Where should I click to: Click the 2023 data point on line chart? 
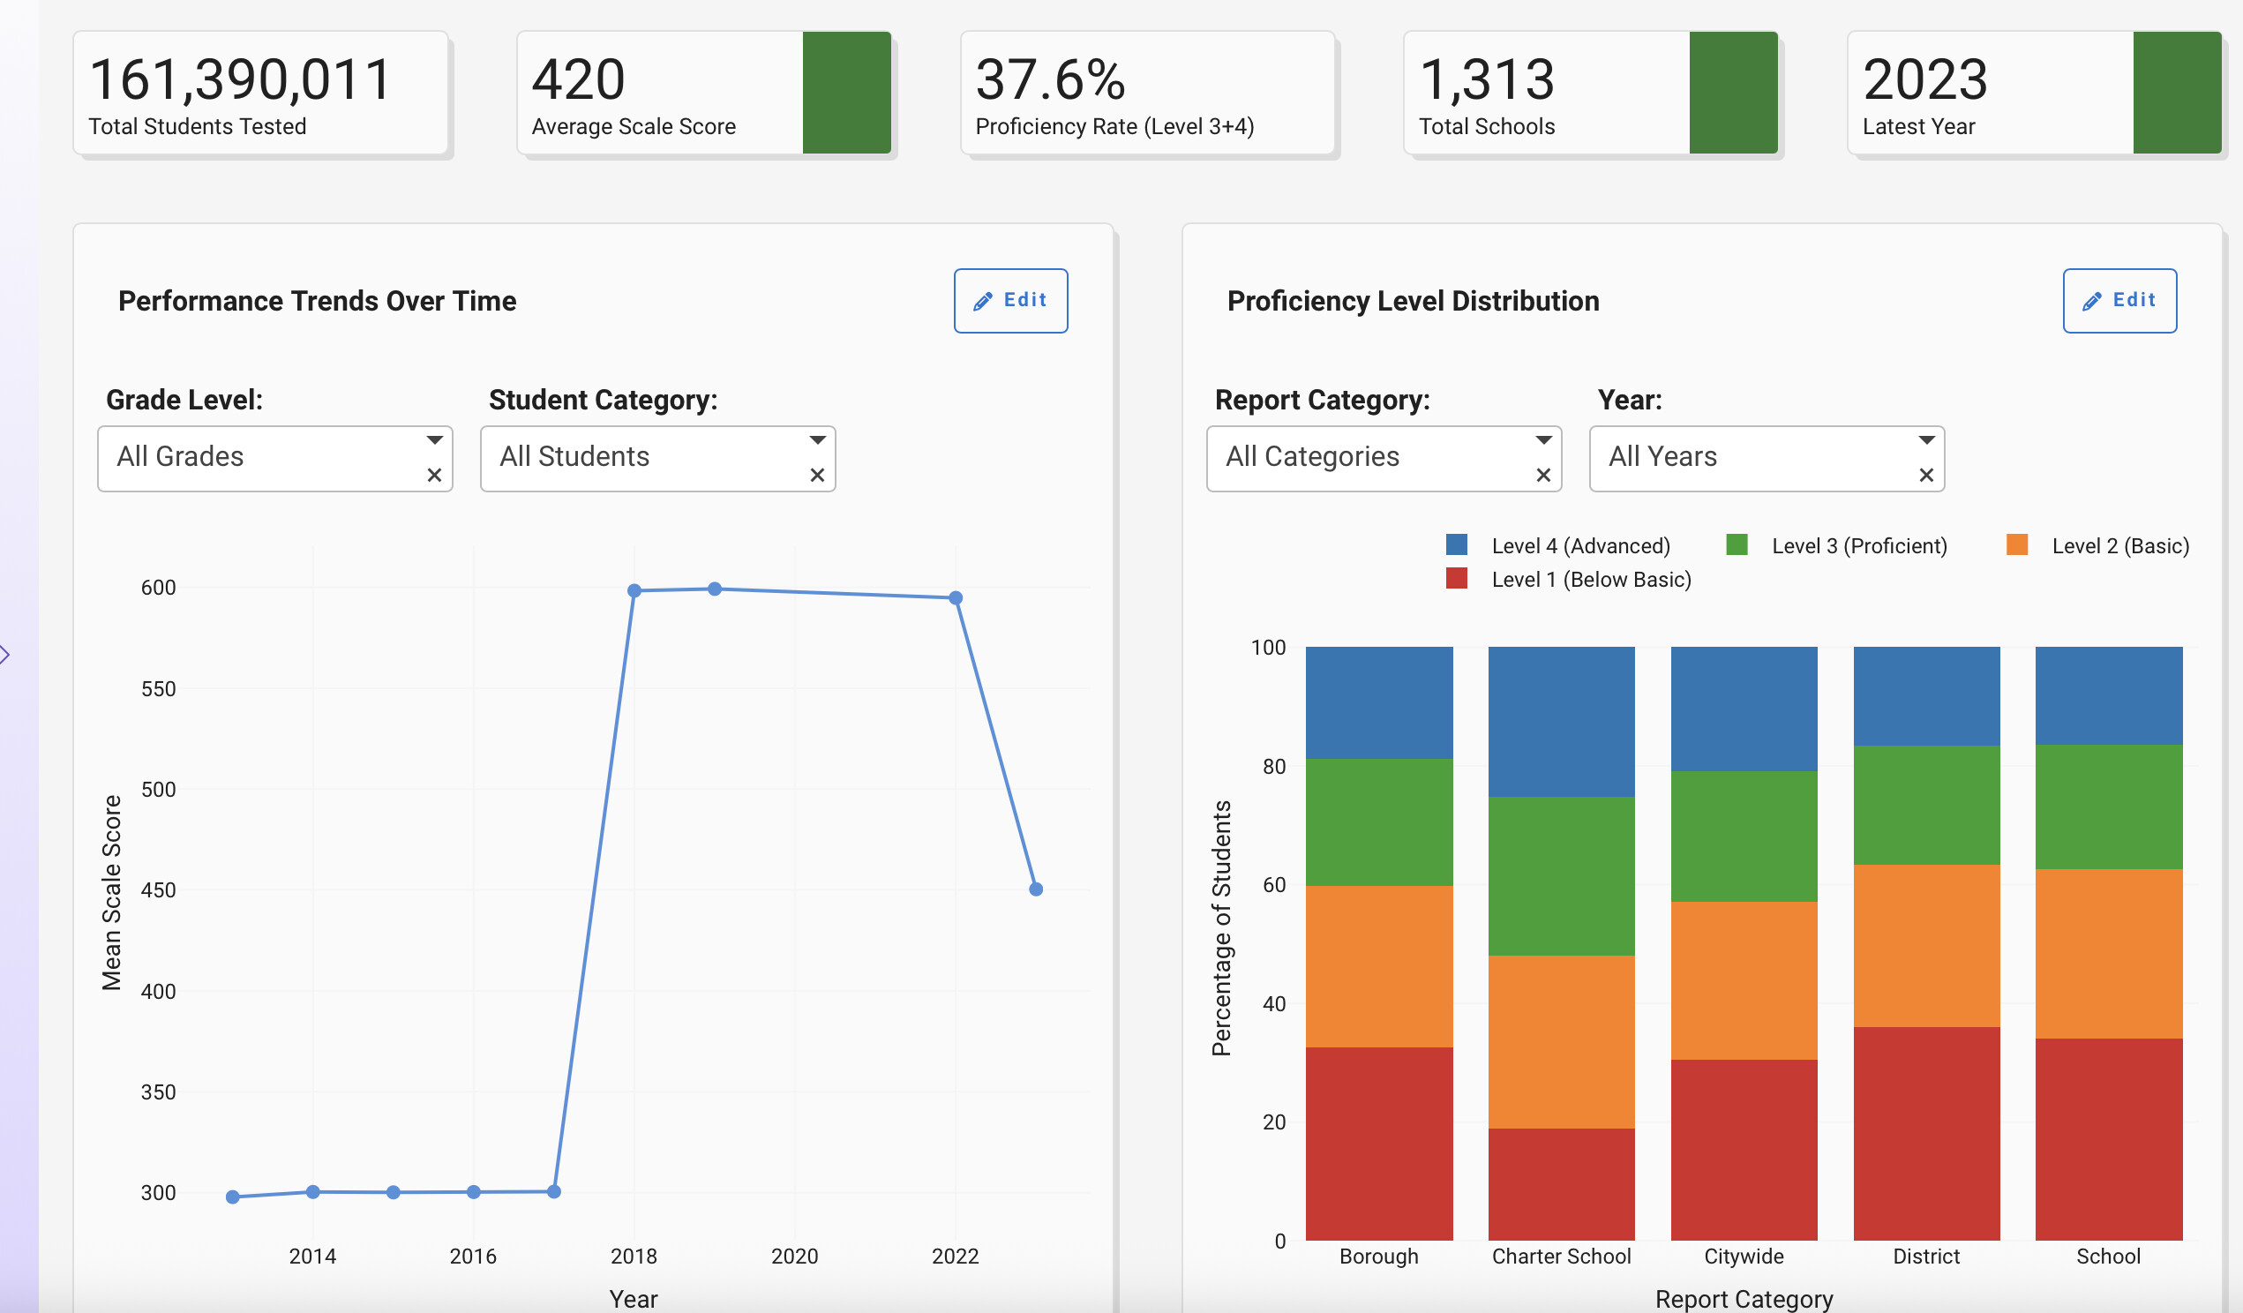[1035, 889]
